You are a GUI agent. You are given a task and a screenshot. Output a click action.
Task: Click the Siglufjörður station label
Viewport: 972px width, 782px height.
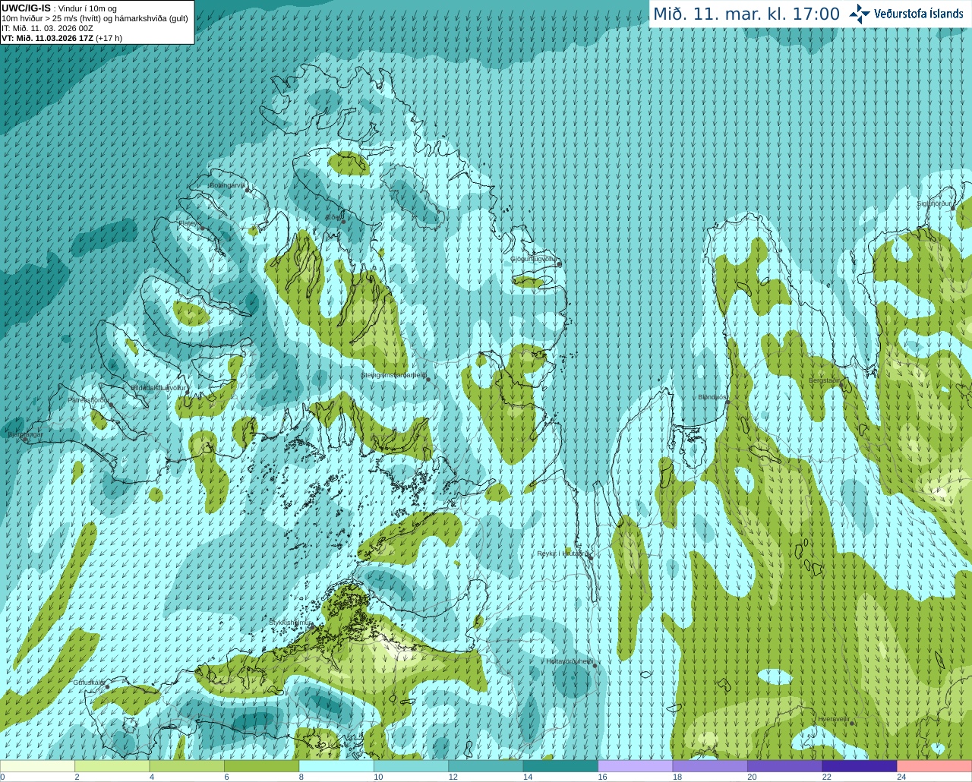coord(934,203)
